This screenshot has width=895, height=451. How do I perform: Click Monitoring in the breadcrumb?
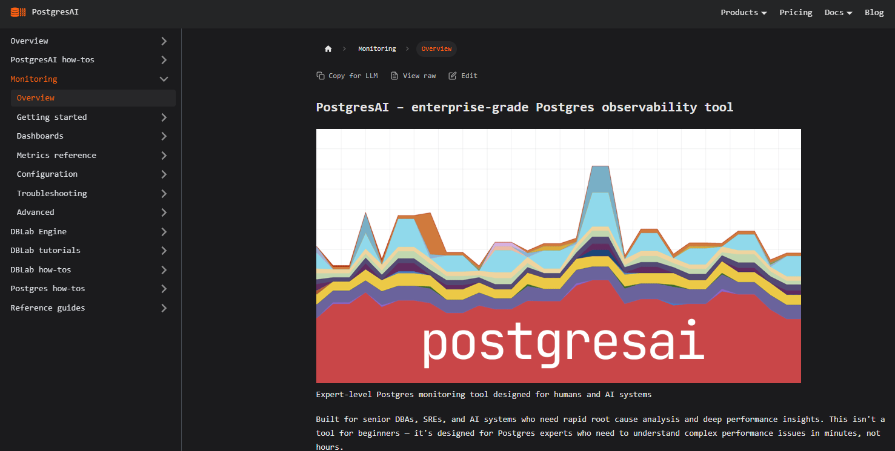pos(377,49)
